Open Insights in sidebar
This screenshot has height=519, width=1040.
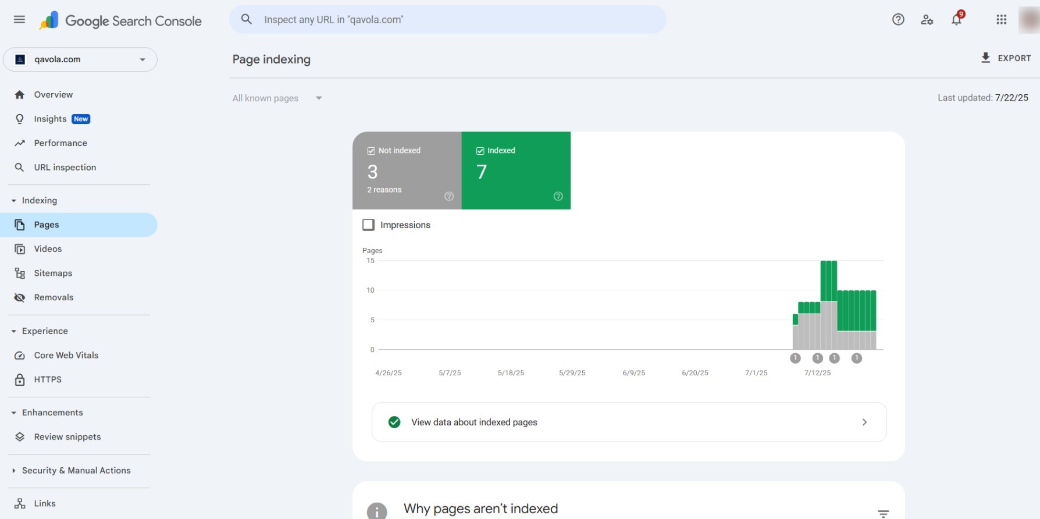pyautogui.click(x=50, y=119)
